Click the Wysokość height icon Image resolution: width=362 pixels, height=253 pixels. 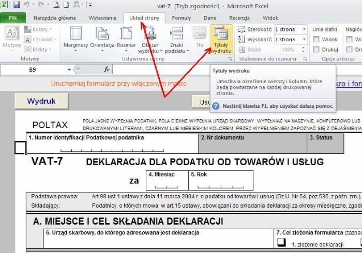pos(242,39)
